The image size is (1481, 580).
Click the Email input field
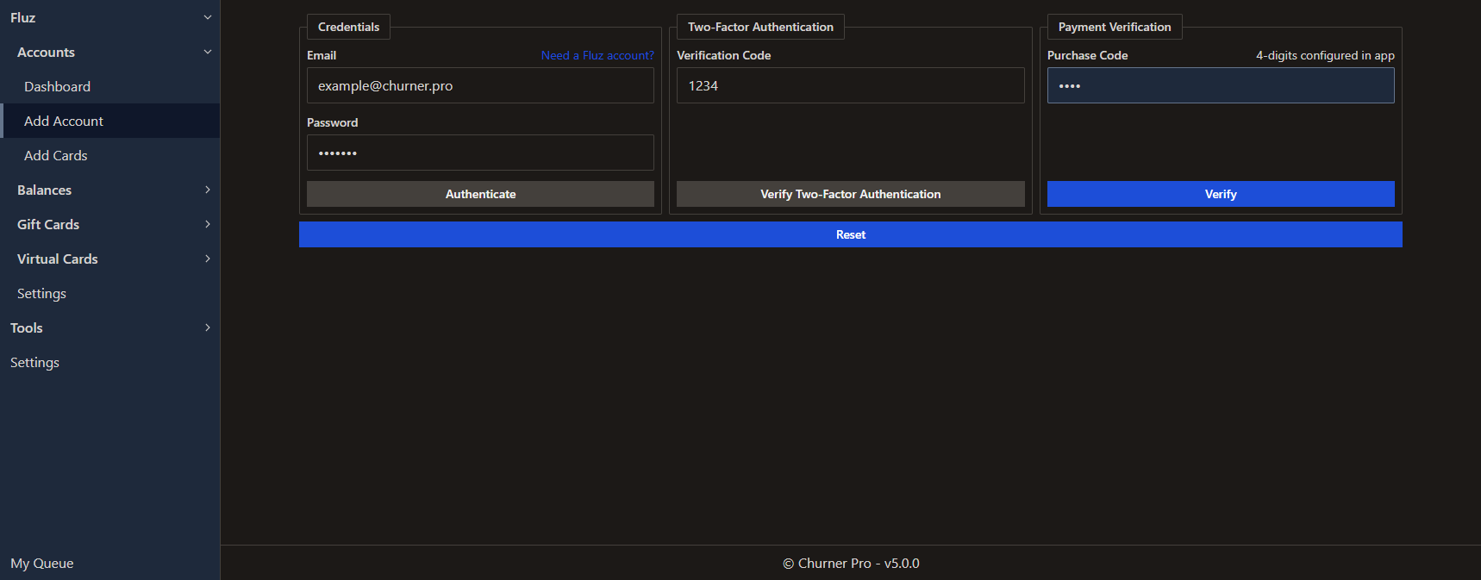coord(480,86)
